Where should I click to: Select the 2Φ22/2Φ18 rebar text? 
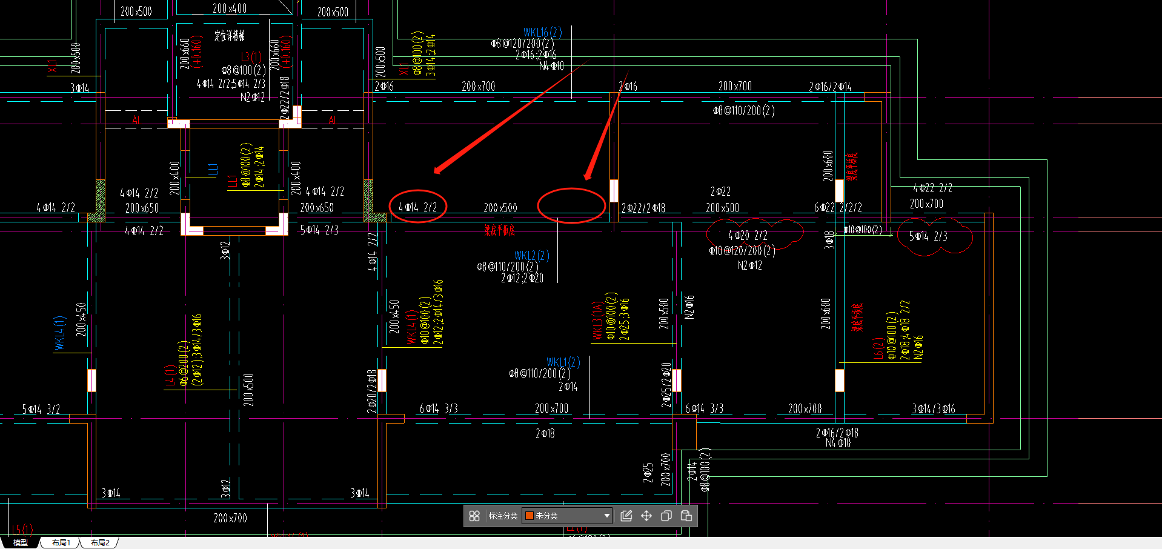[x=643, y=208]
